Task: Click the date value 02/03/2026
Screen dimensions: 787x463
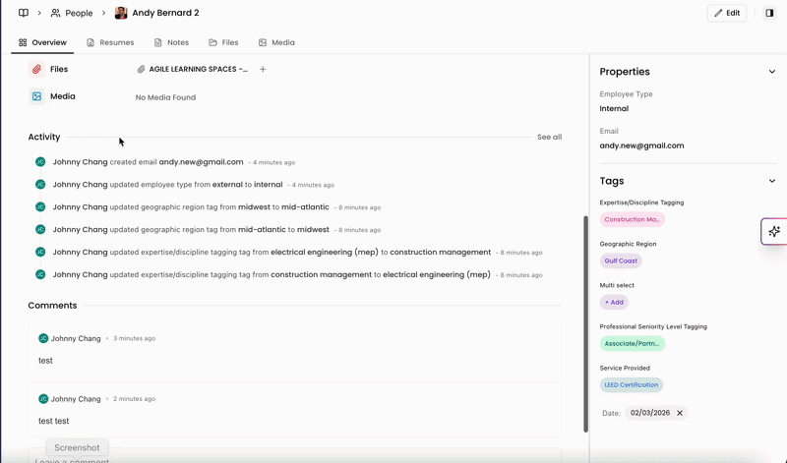Action: (x=650, y=413)
